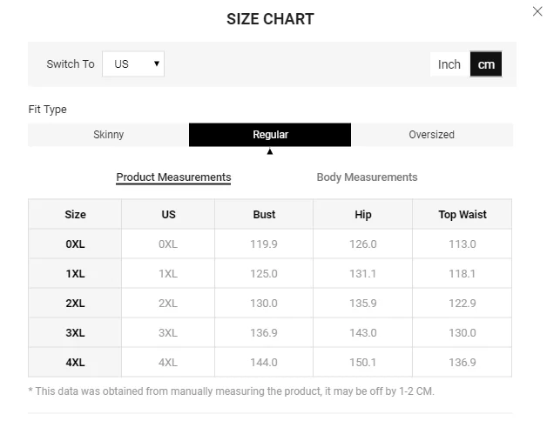Click the US column header
The image size is (547, 421).
168,215
